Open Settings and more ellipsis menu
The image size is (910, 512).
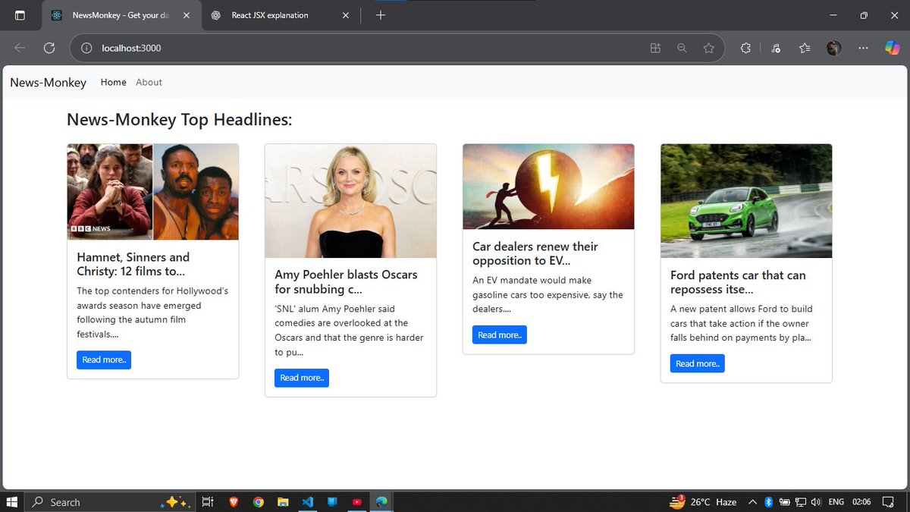[863, 48]
